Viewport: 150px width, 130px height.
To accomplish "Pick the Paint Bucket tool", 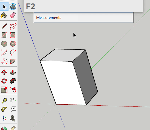I will [x=4, y=15].
